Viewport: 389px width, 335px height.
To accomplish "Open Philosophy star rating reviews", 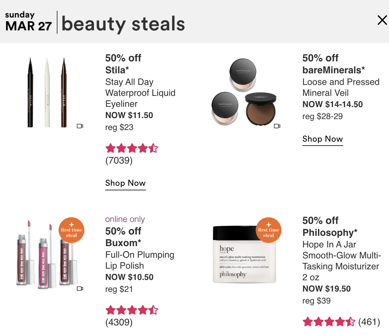I will (x=329, y=322).
